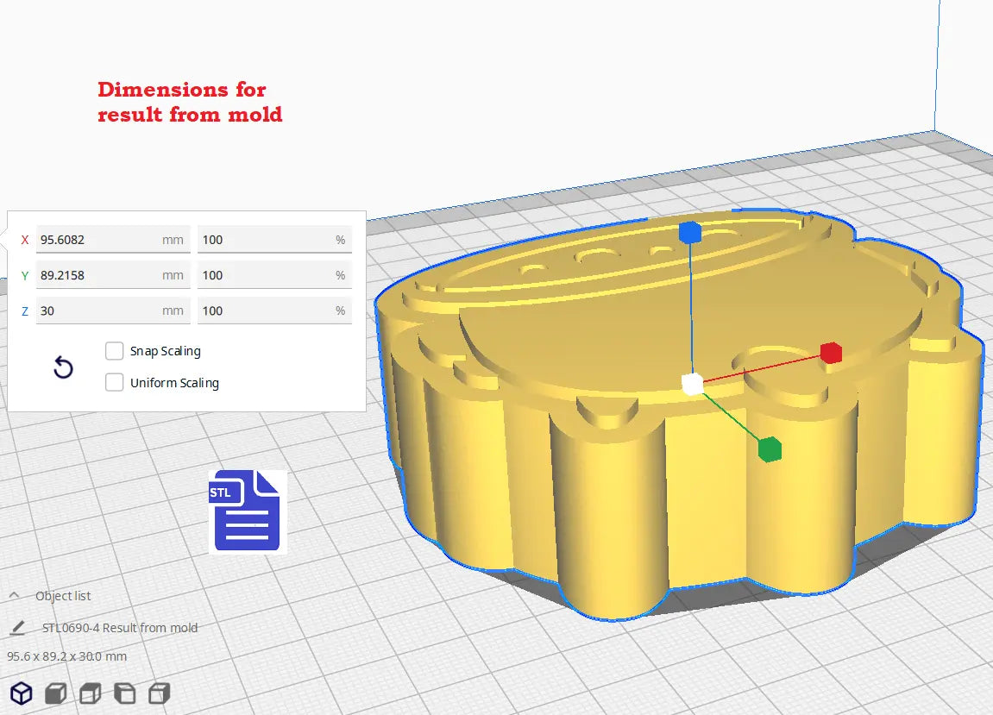Image resolution: width=993 pixels, height=715 pixels.
Task: Click the 3D perspective view cube icon
Action: [x=22, y=693]
